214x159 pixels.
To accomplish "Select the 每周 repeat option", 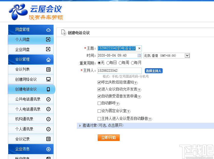I will tap(120, 63).
